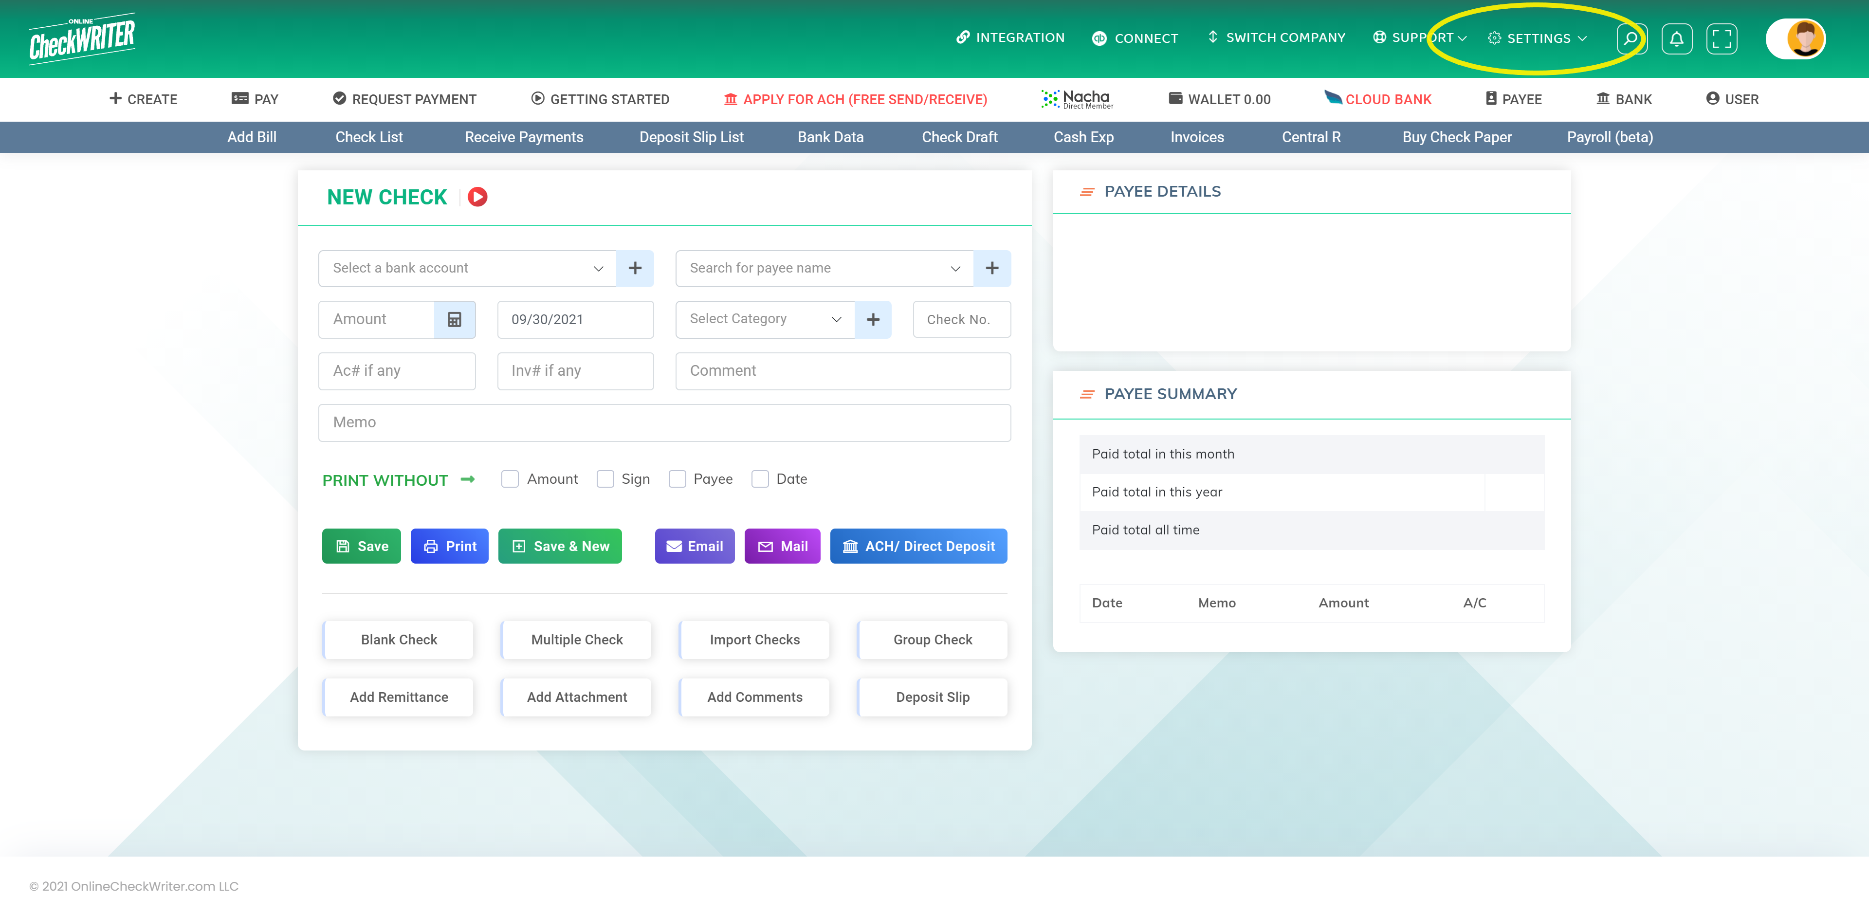Open the Create menu

click(143, 99)
